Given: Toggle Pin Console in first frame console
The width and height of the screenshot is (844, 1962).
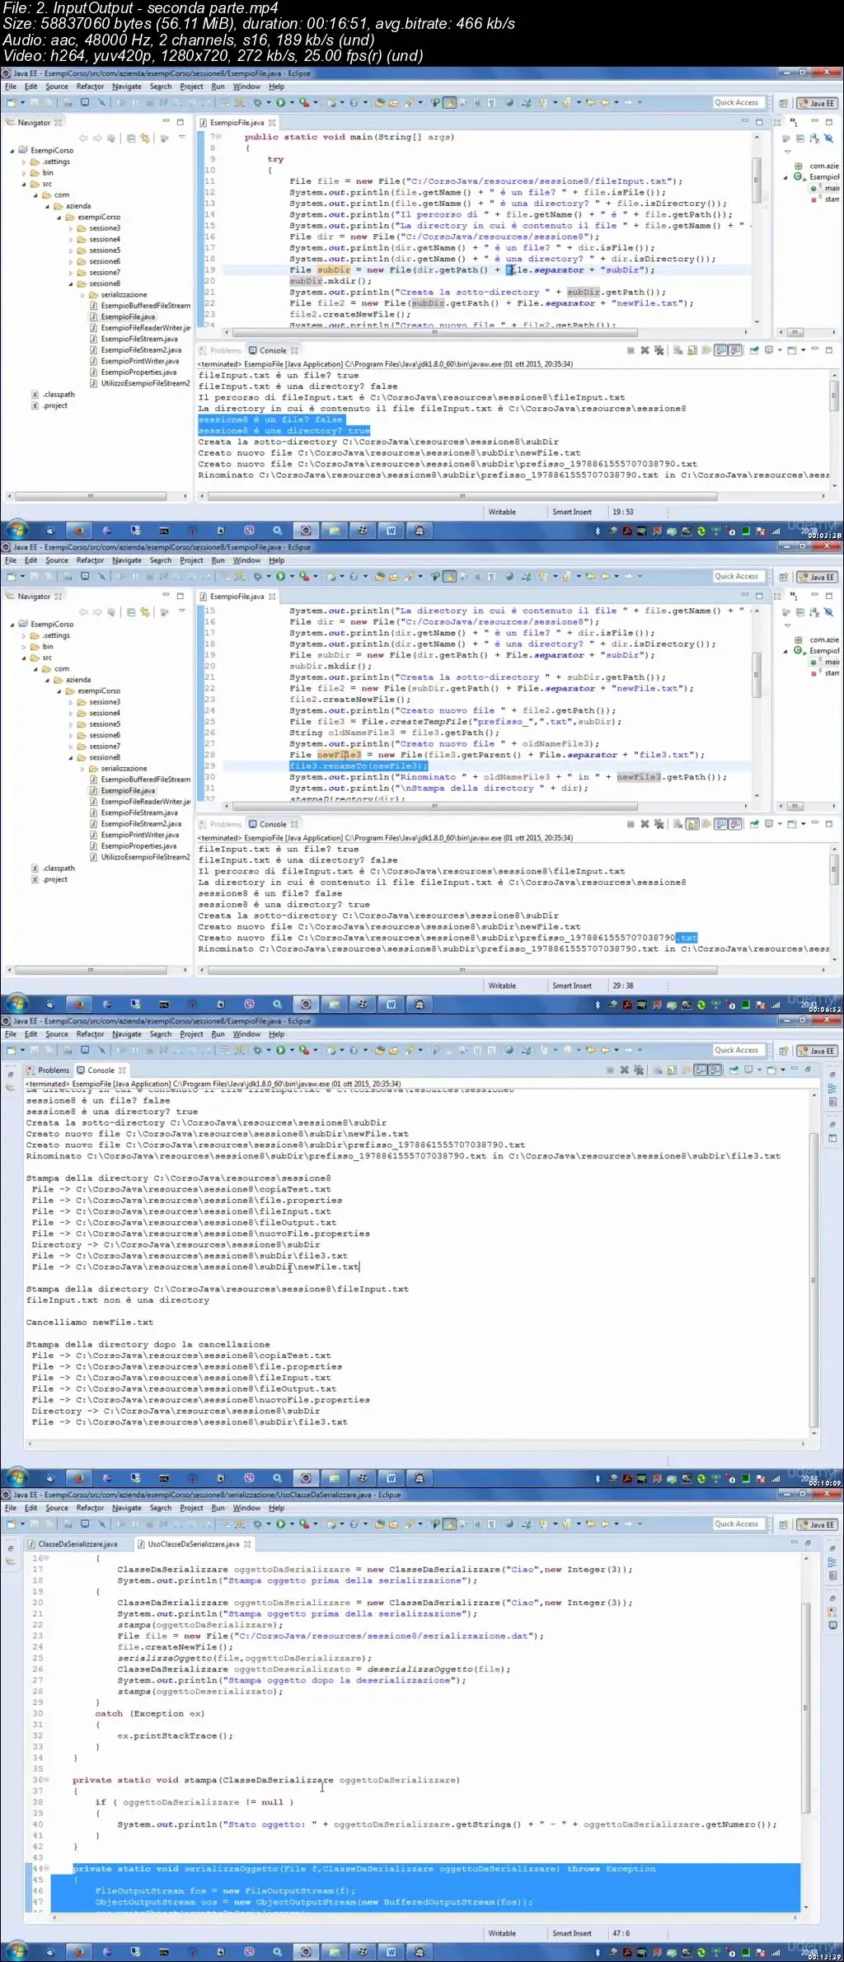Looking at the screenshot, I should coord(753,350).
